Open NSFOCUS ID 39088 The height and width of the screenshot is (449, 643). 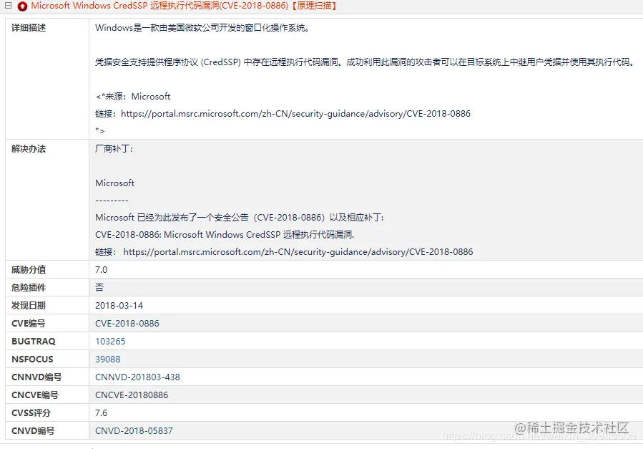point(108,359)
